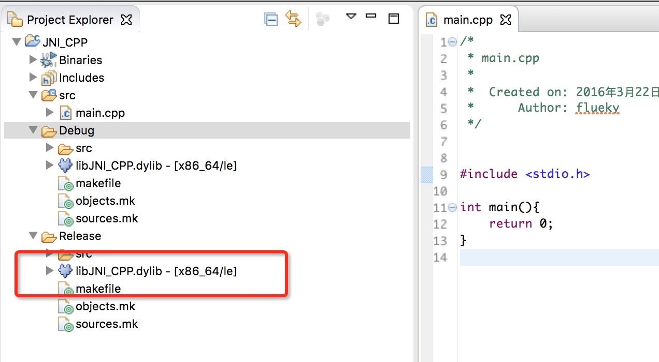The height and width of the screenshot is (362, 659).
Task: Select objects.mk under Debug
Action: point(105,201)
